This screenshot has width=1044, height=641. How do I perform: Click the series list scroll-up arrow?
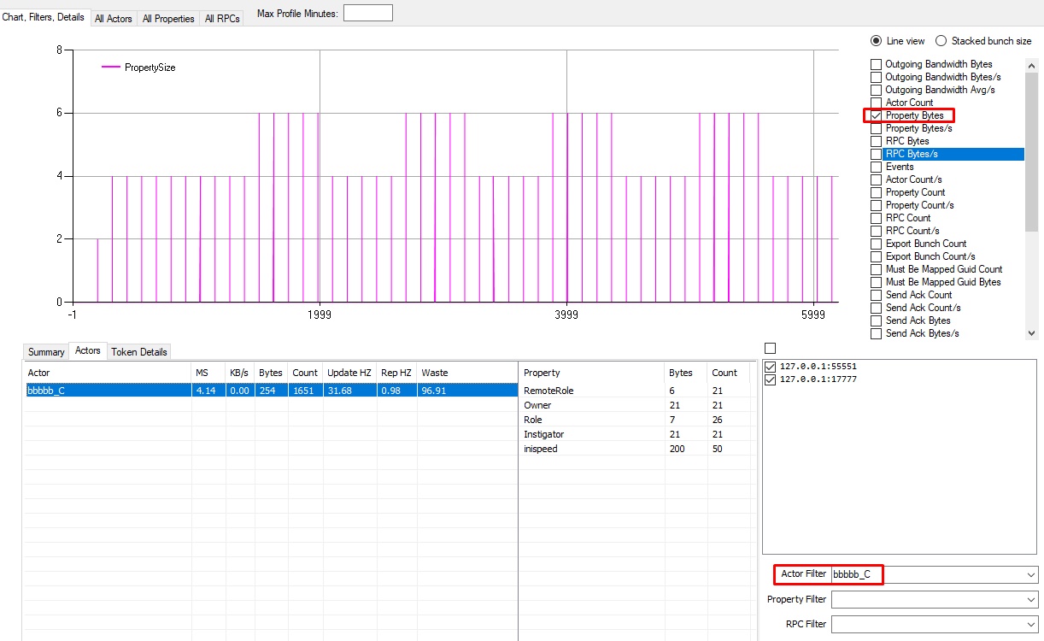(1031, 64)
